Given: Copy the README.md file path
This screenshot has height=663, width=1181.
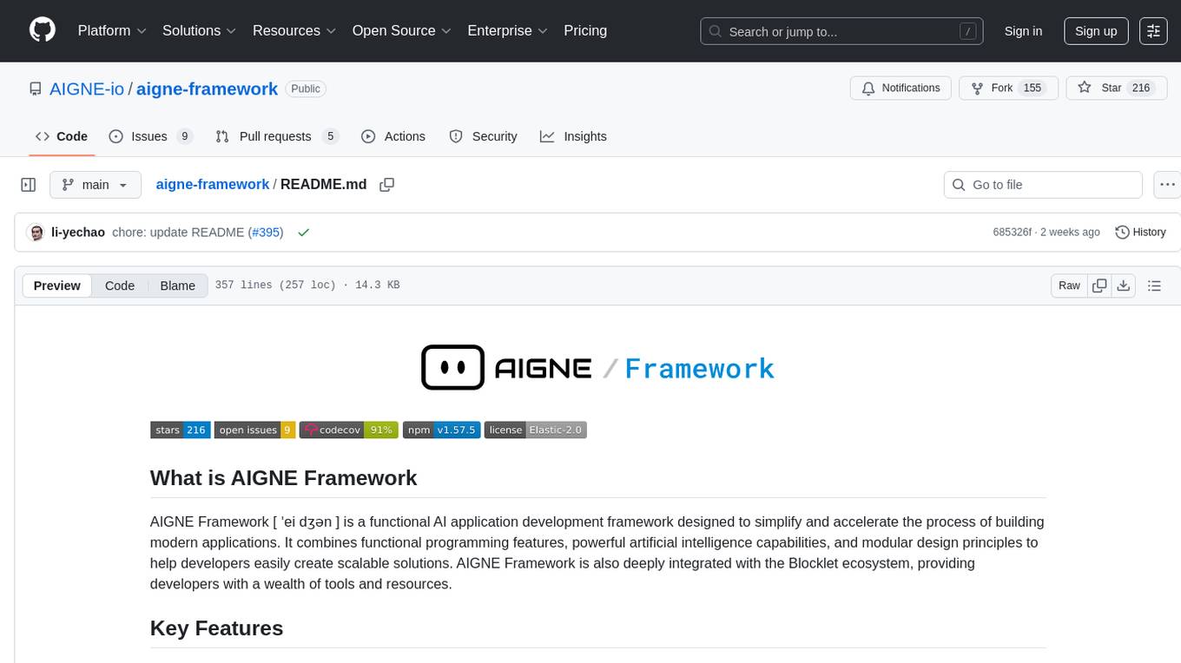Looking at the screenshot, I should [387, 185].
